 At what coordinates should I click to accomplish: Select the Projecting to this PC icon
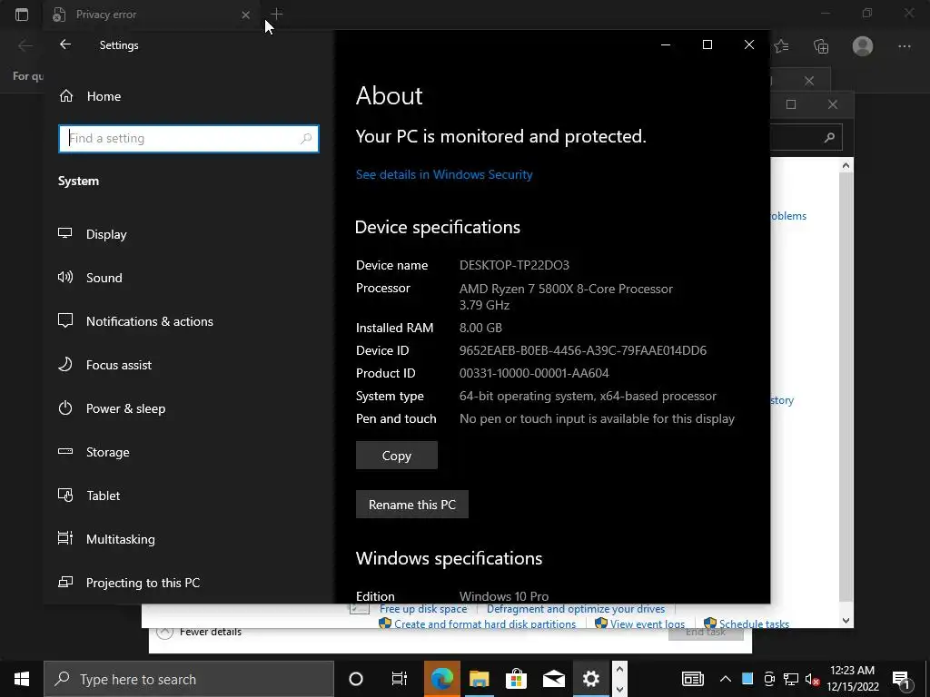pyautogui.click(x=65, y=582)
